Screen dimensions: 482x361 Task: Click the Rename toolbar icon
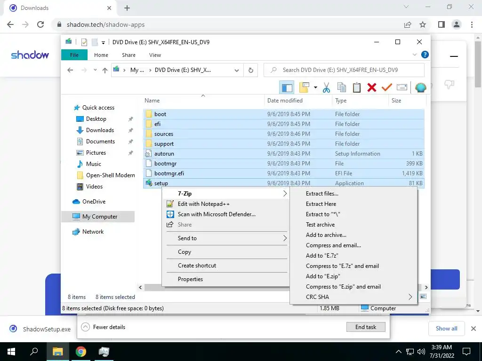click(402, 87)
